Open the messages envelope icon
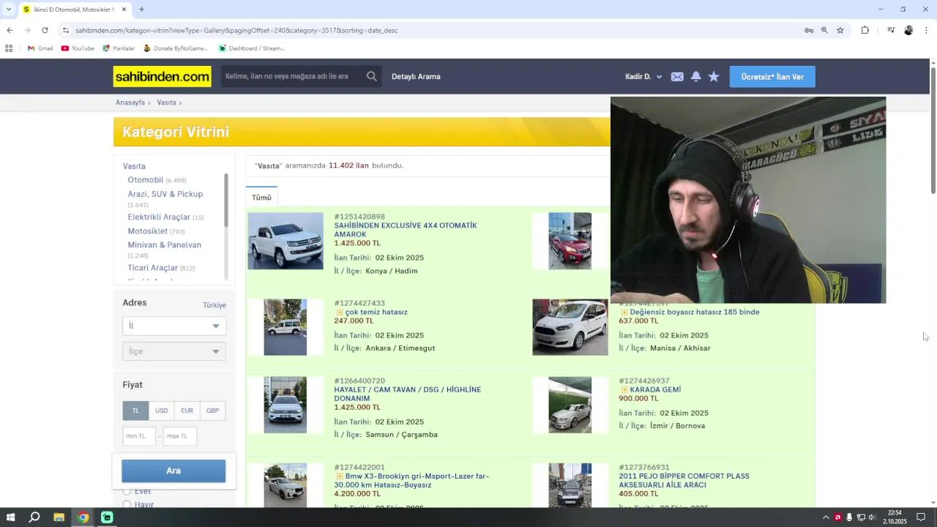937x527 pixels. click(x=677, y=77)
